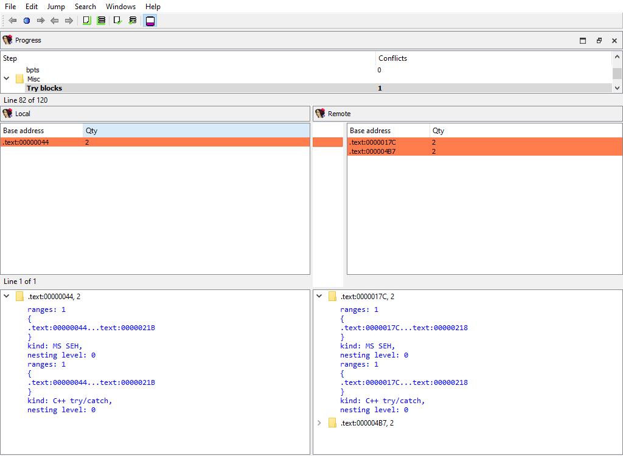This screenshot has height=456, width=623.
Task: Toggle the purple-bottomed panel toolbar button
Action: pos(150,21)
